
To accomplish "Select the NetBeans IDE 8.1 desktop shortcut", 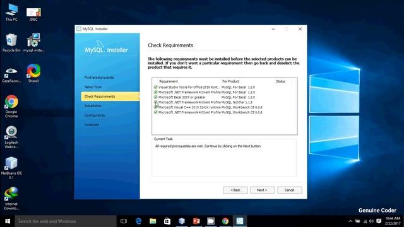I will click(x=11, y=168).
